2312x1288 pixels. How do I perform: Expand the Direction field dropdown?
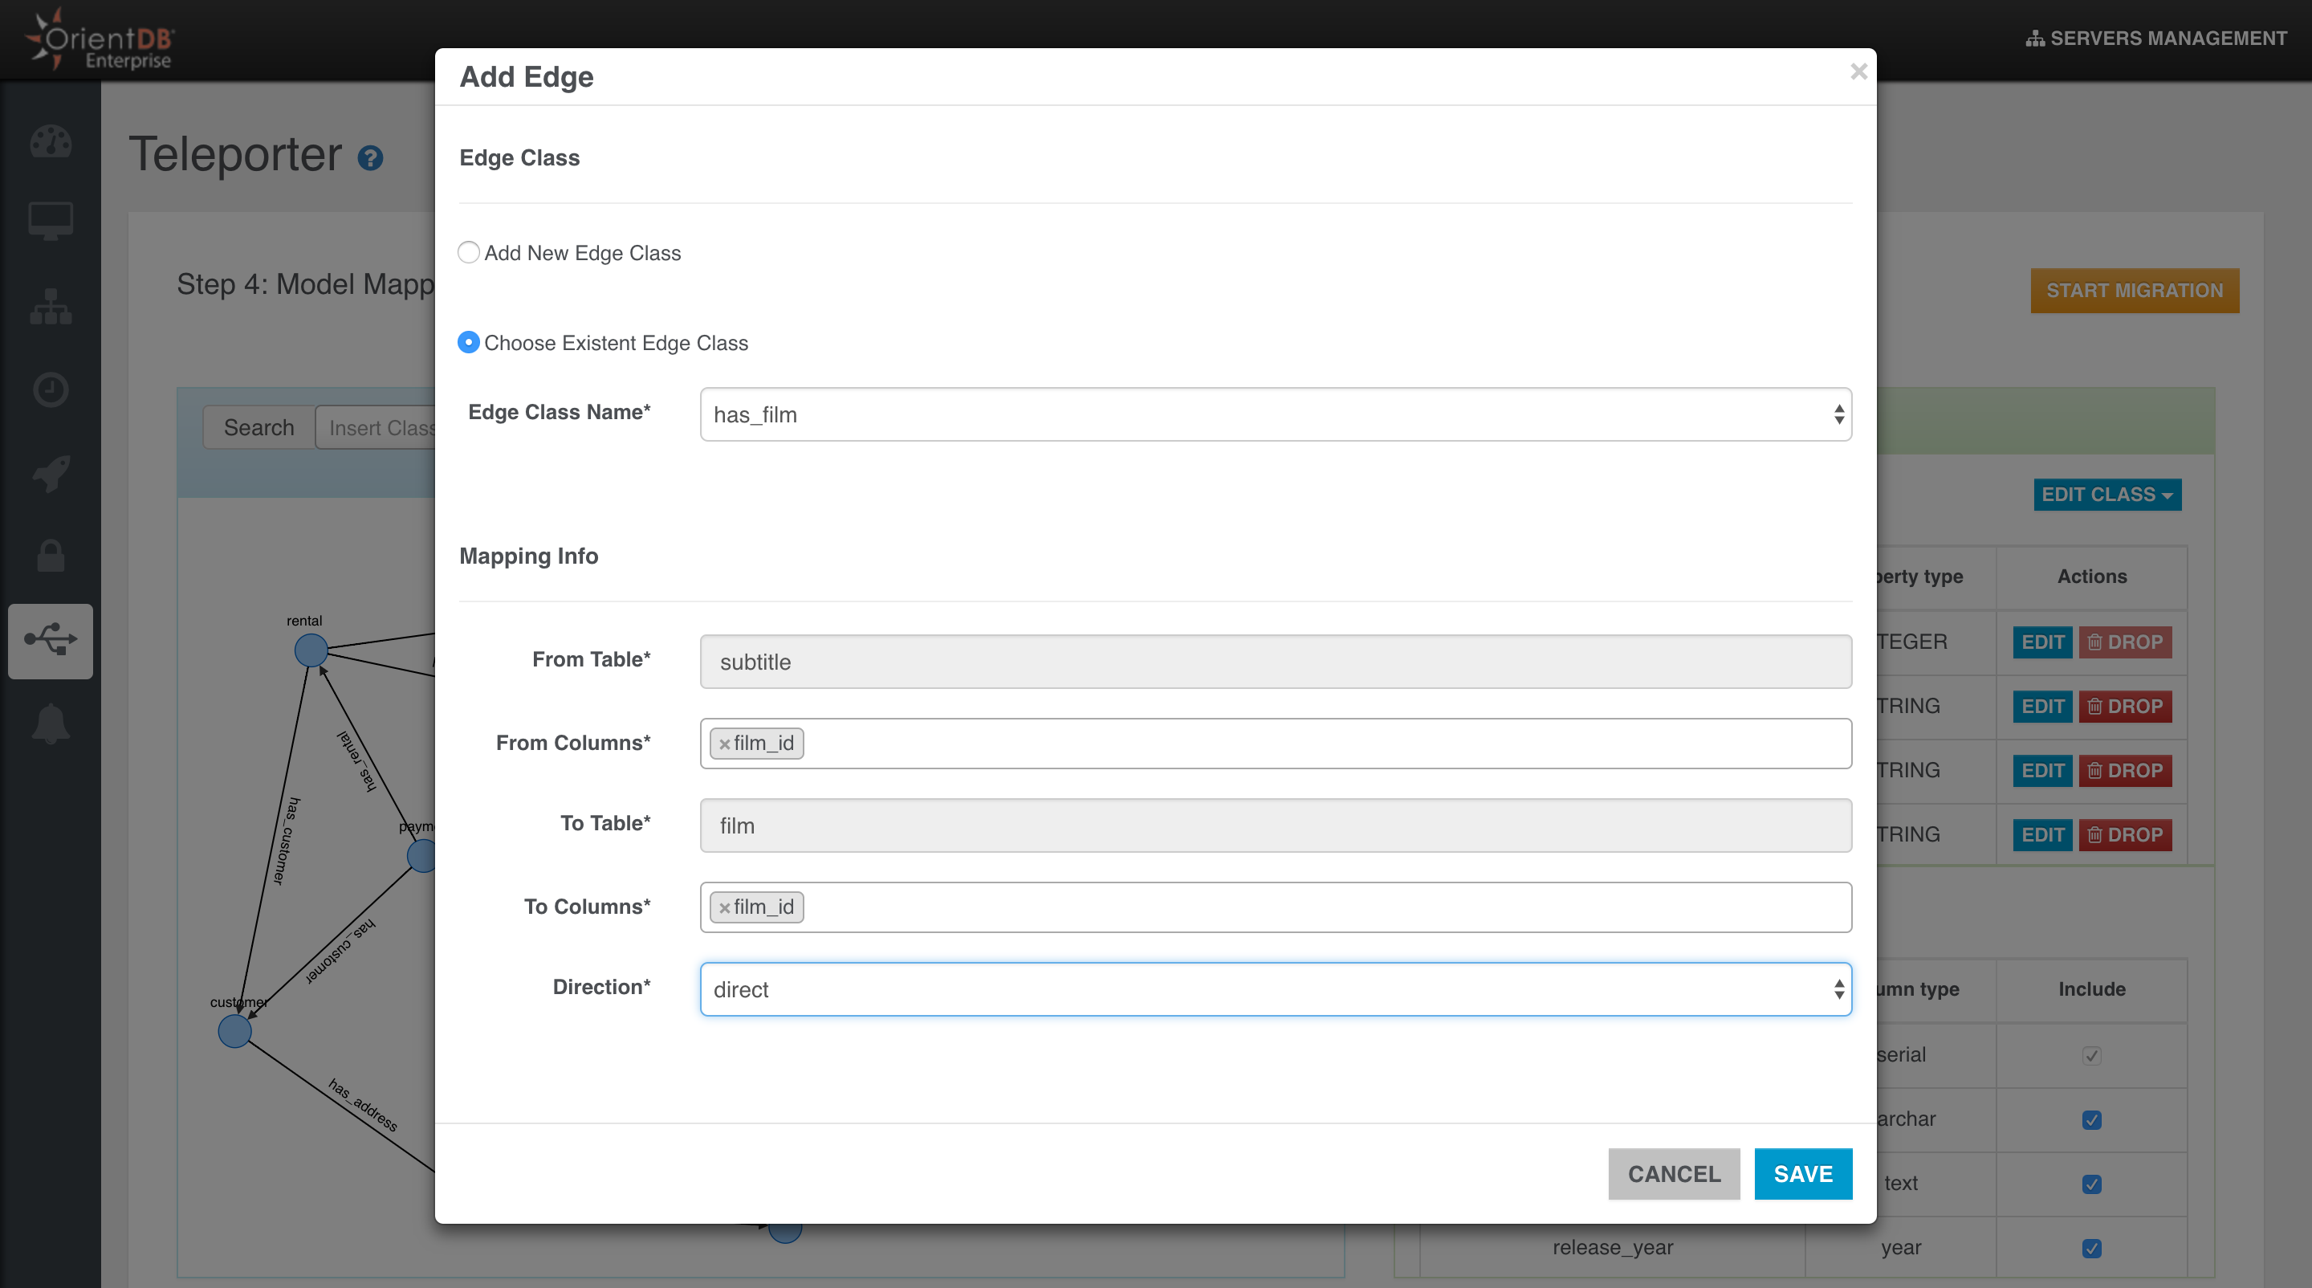1833,988
